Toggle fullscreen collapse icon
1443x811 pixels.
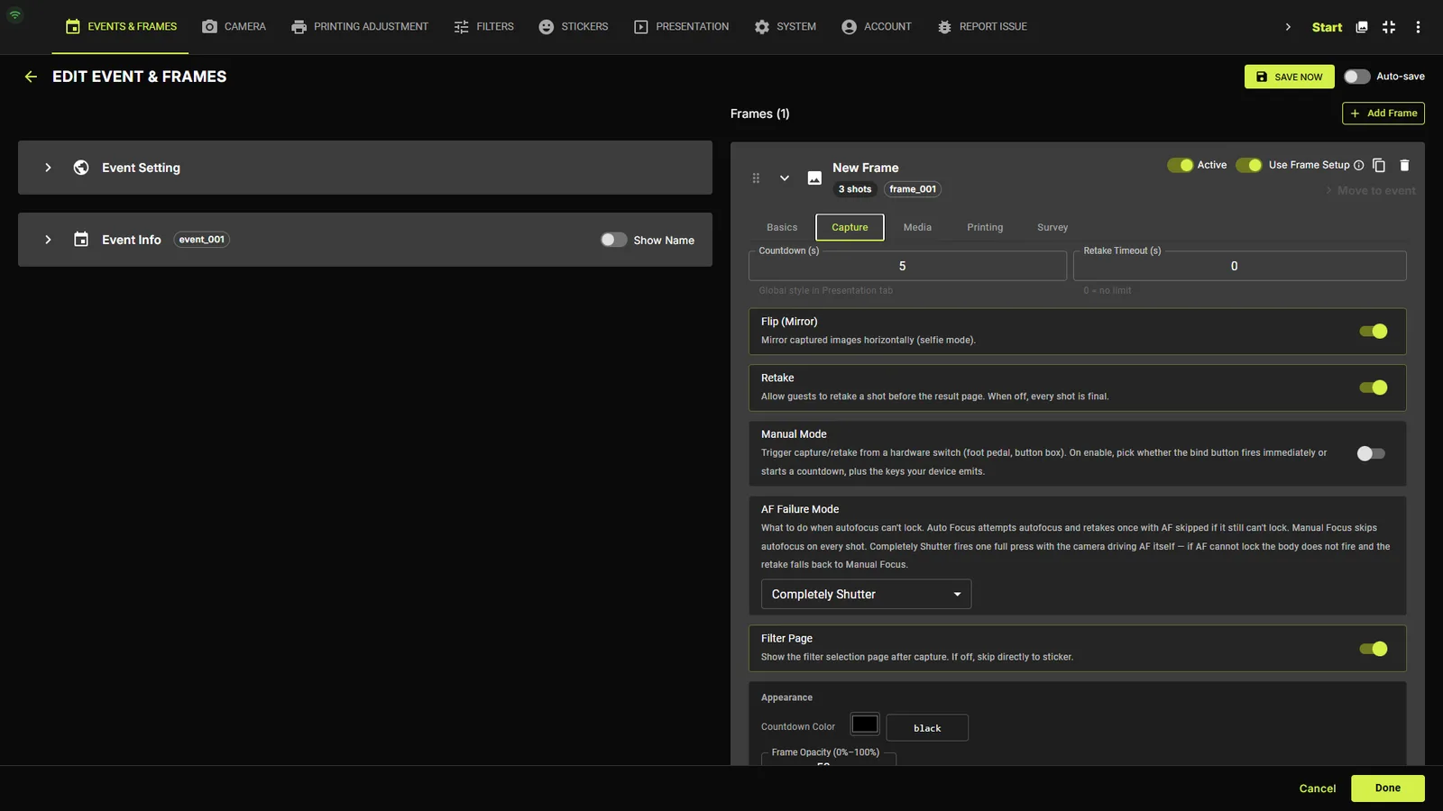pos(1389,27)
